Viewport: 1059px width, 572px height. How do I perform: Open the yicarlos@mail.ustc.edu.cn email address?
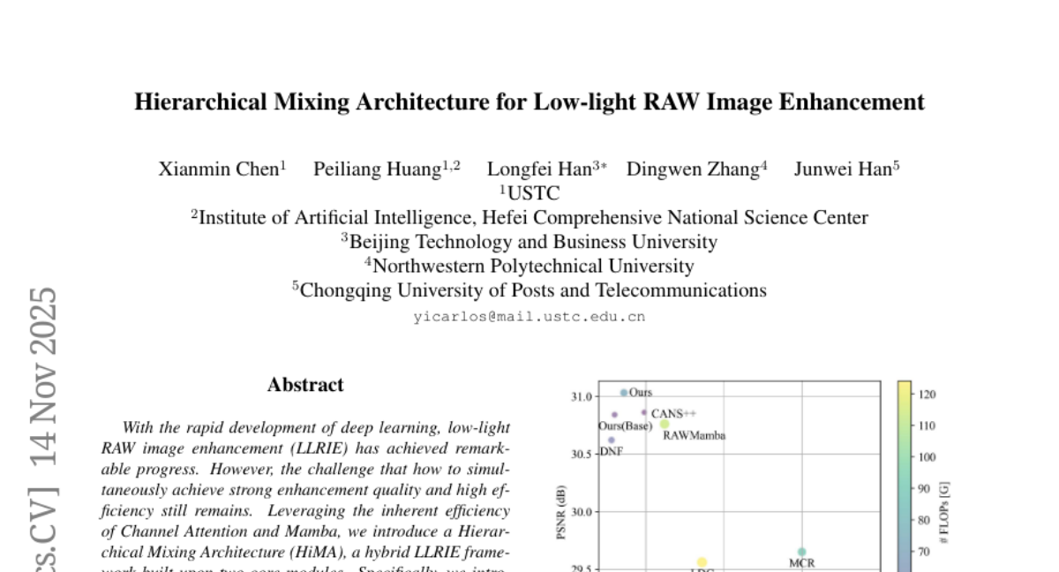pyautogui.click(x=529, y=317)
